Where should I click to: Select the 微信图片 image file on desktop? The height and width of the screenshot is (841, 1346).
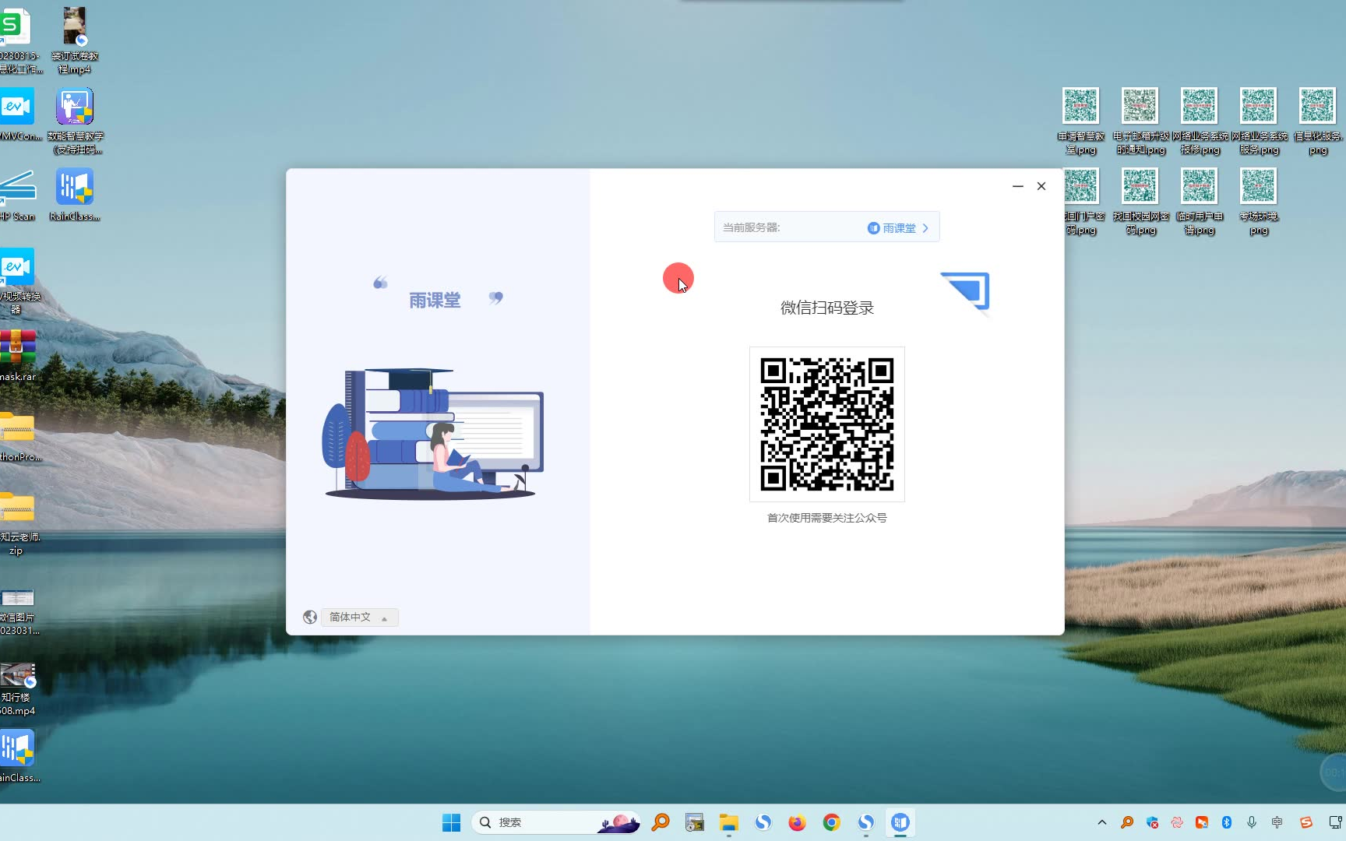pyautogui.click(x=17, y=611)
